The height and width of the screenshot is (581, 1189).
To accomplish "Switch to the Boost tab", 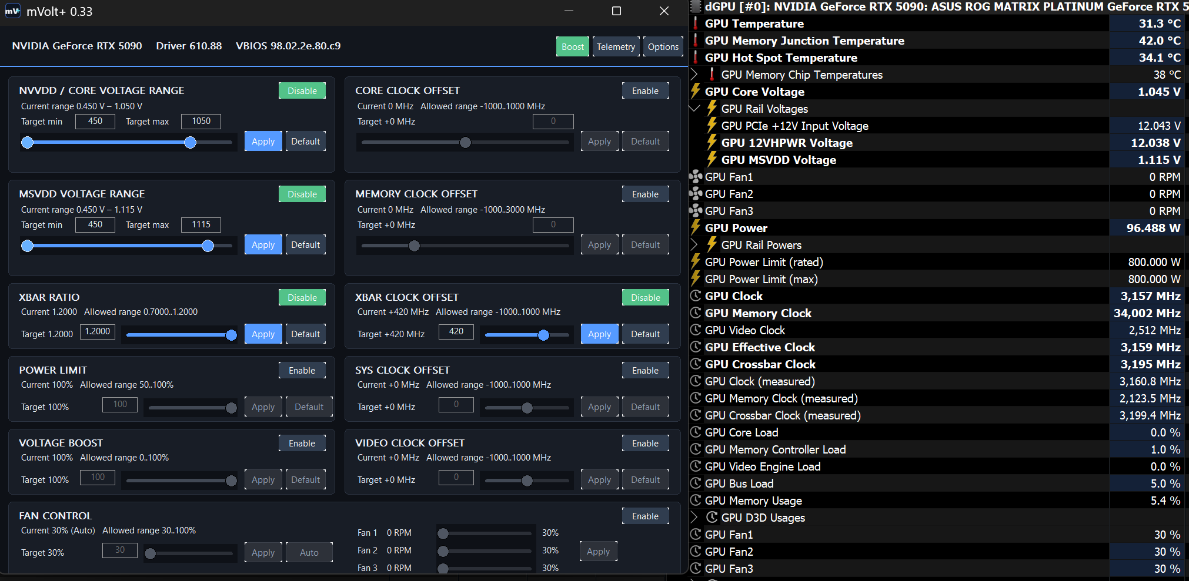I will pos(573,47).
